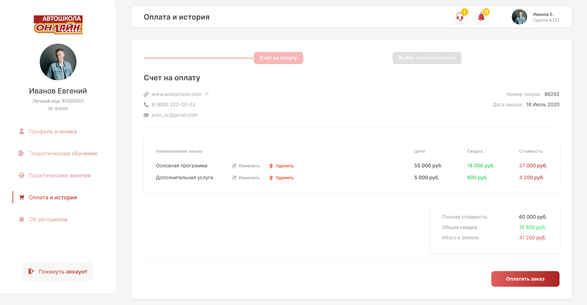Open the notifications bell
The height and width of the screenshot is (305, 587).
click(481, 17)
